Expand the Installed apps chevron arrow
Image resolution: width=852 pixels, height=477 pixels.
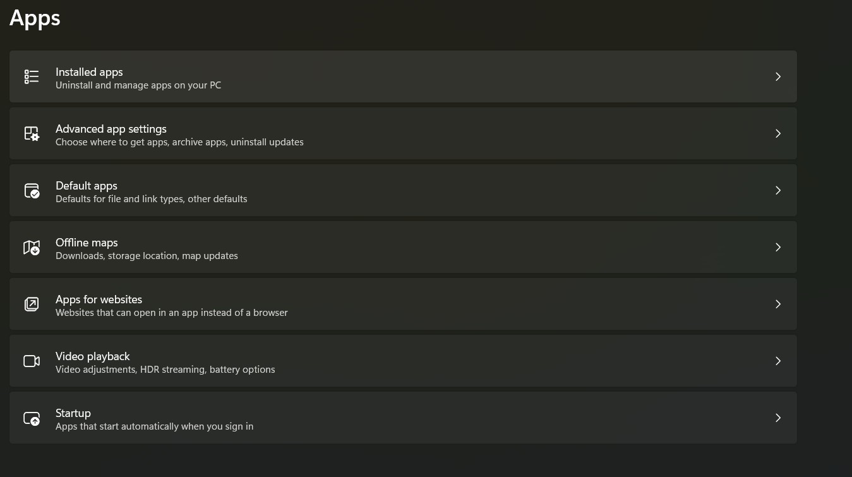click(x=778, y=76)
